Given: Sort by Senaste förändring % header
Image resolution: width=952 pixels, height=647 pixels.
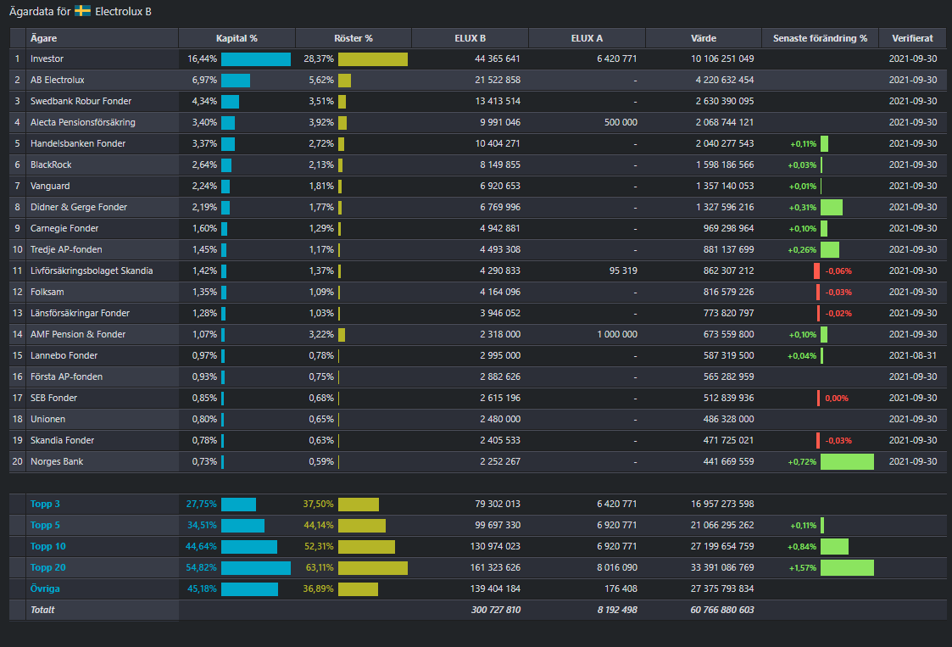Looking at the screenshot, I should tap(820, 37).
